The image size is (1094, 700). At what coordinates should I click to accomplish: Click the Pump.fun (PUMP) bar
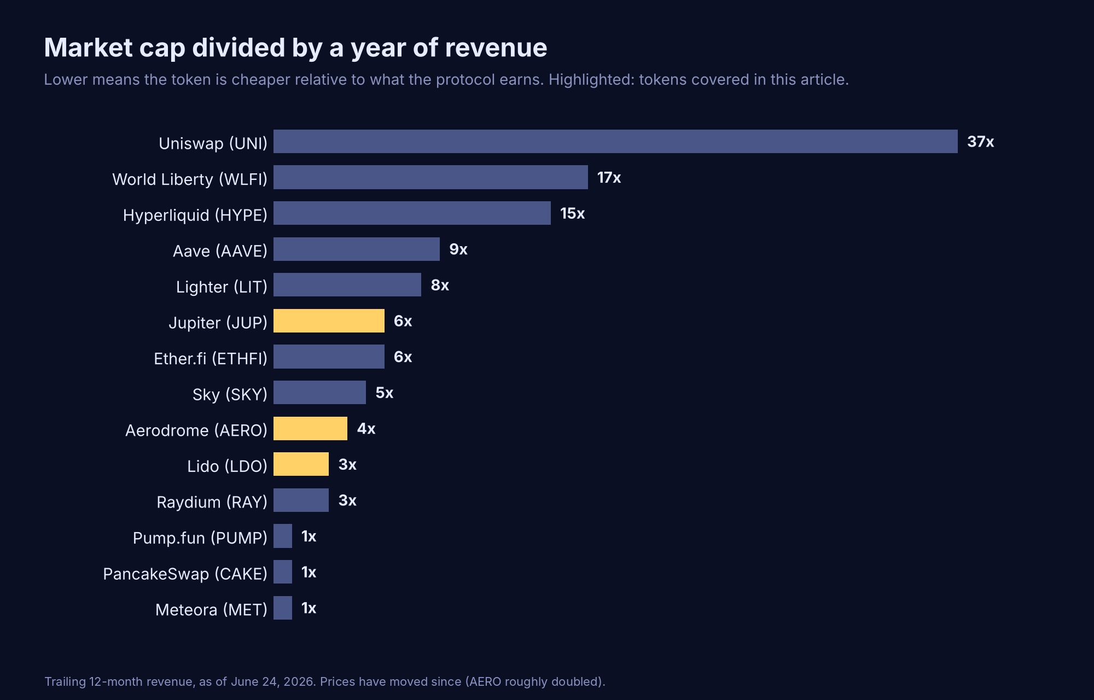click(283, 536)
